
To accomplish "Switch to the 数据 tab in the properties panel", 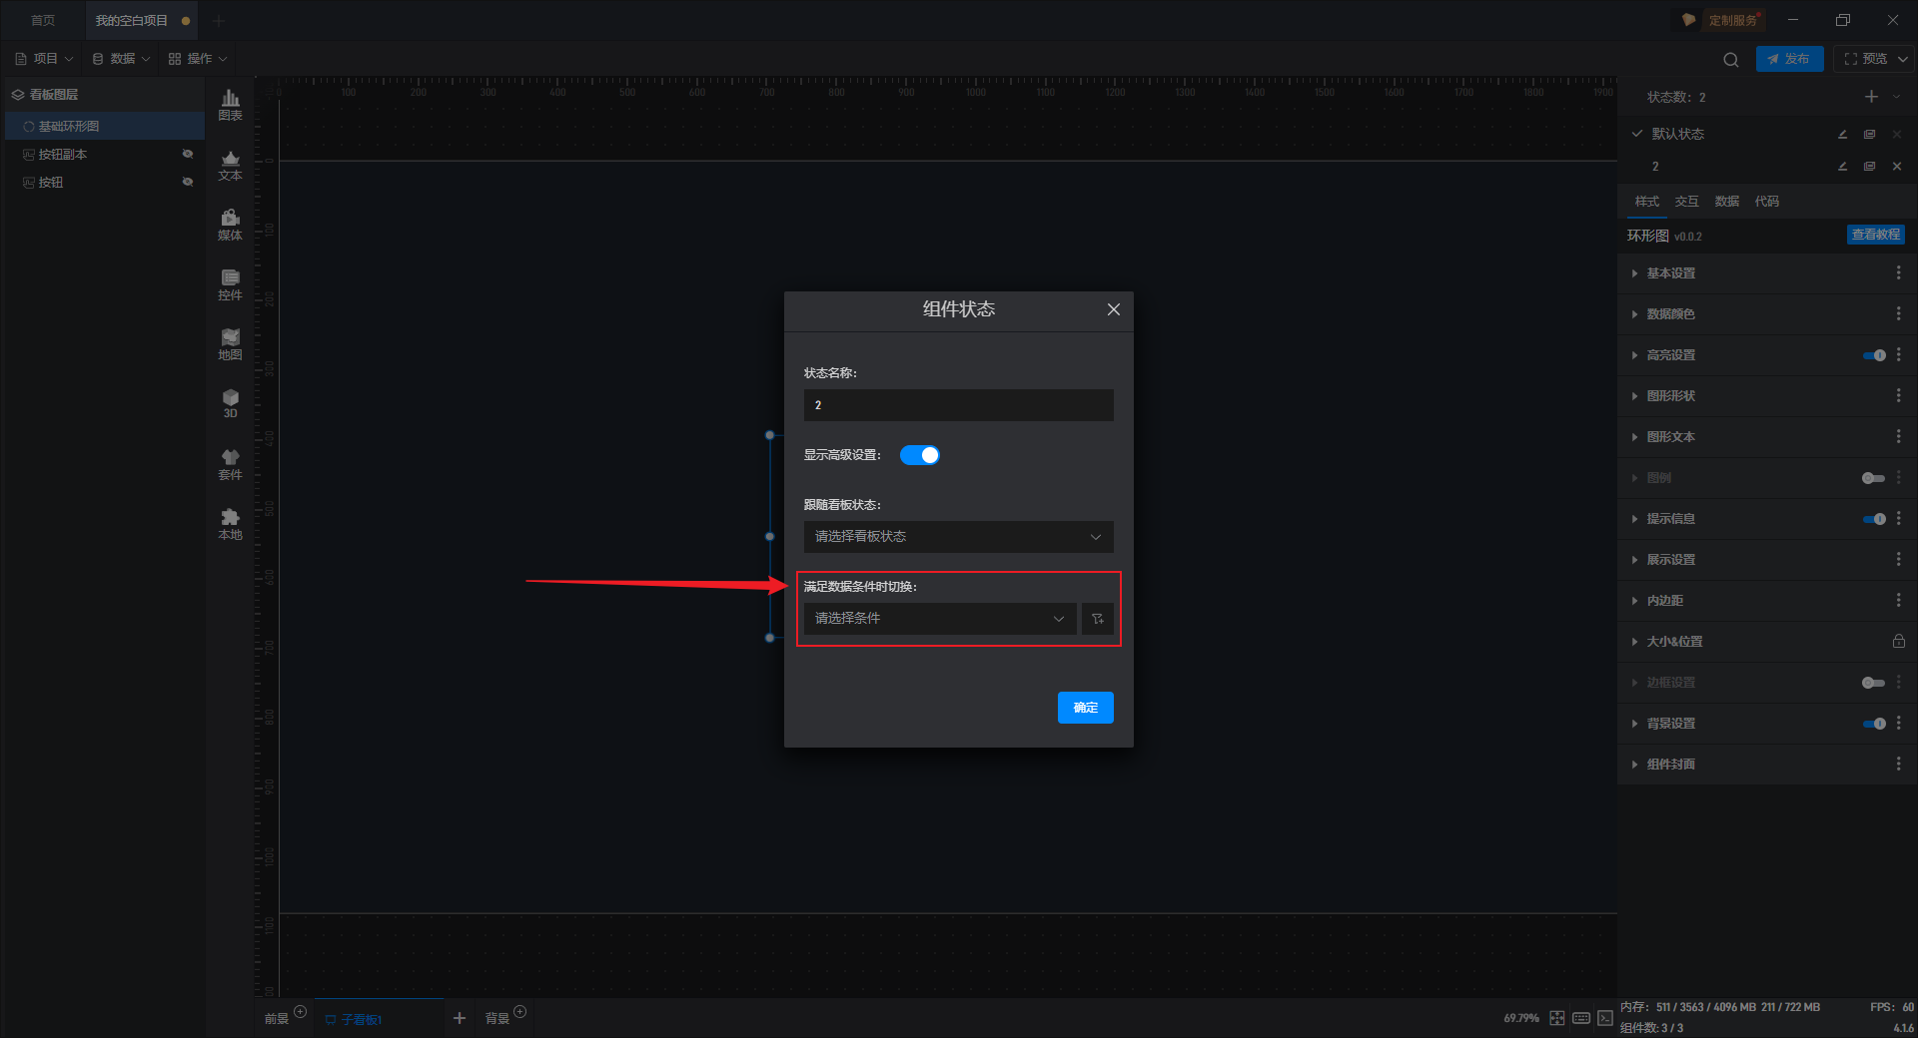I will click(x=1727, y=202).
